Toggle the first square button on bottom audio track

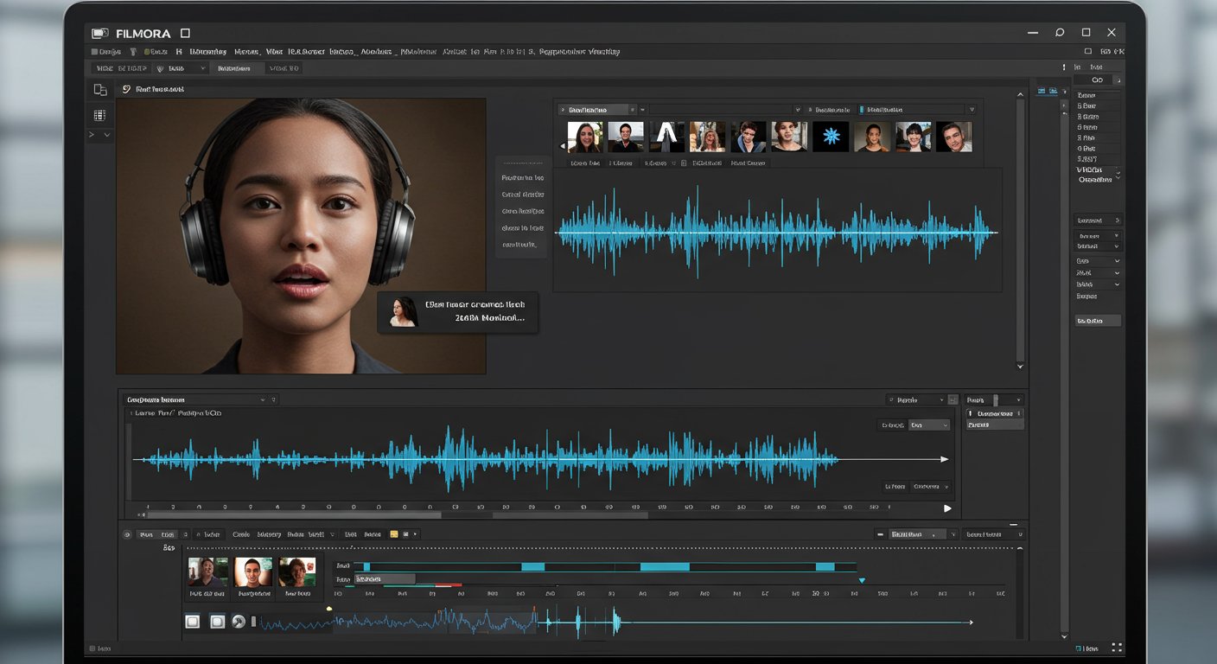[x=193, y=622]
